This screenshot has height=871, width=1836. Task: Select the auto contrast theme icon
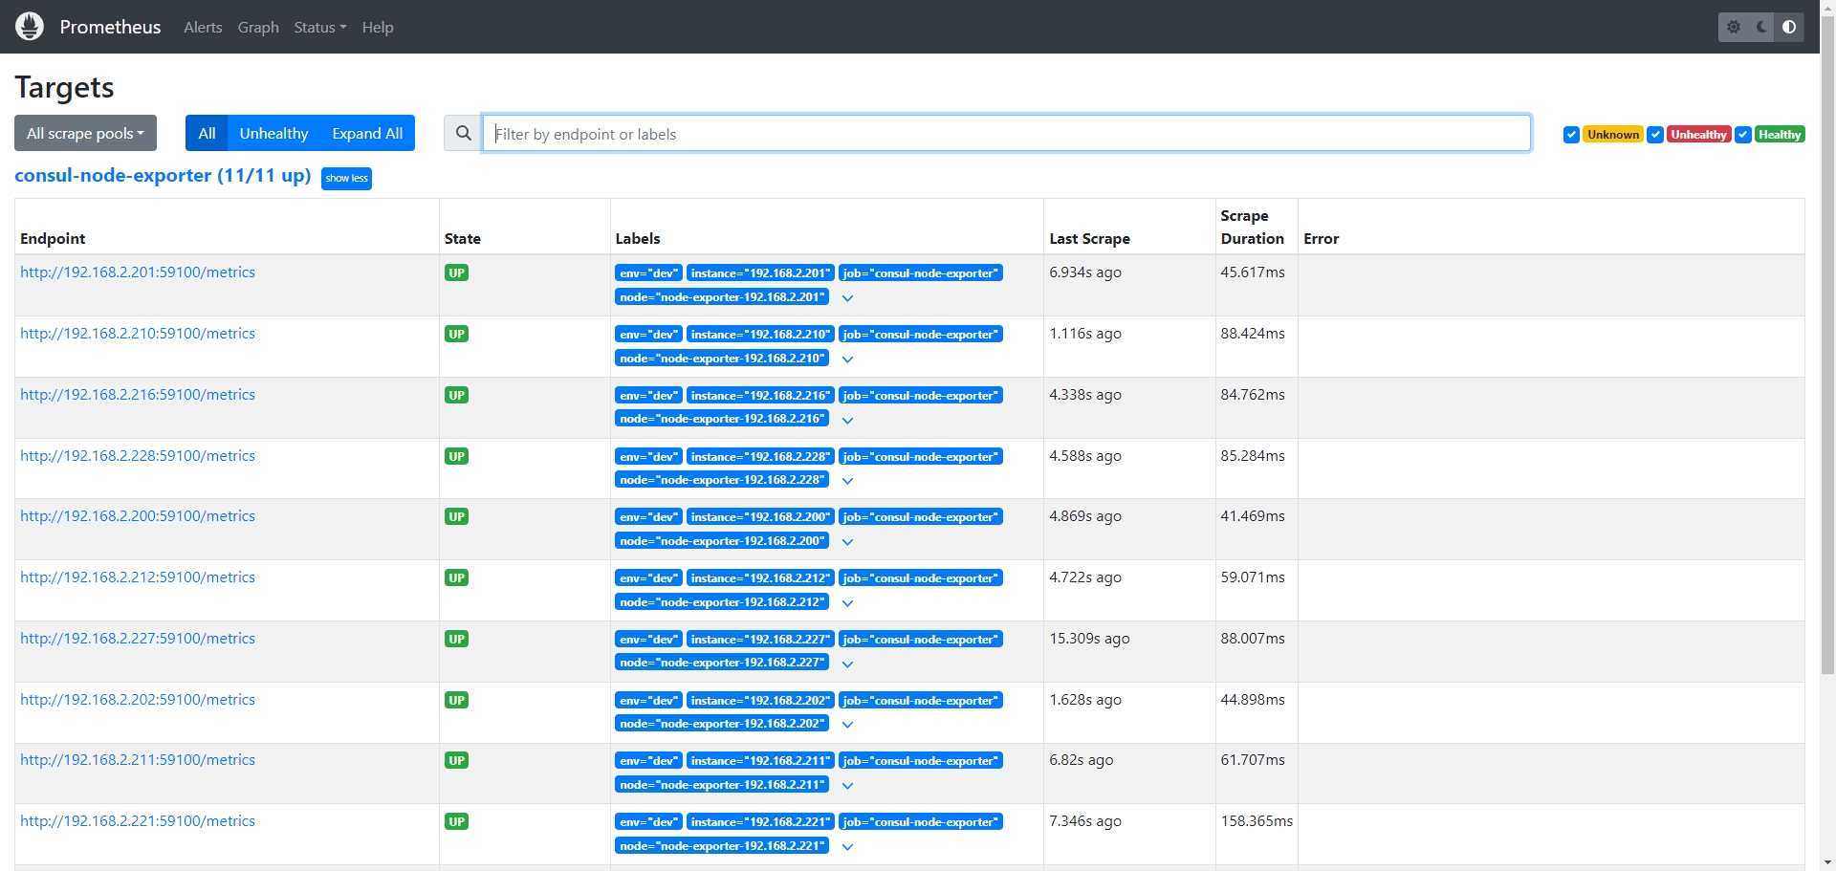1789,27
